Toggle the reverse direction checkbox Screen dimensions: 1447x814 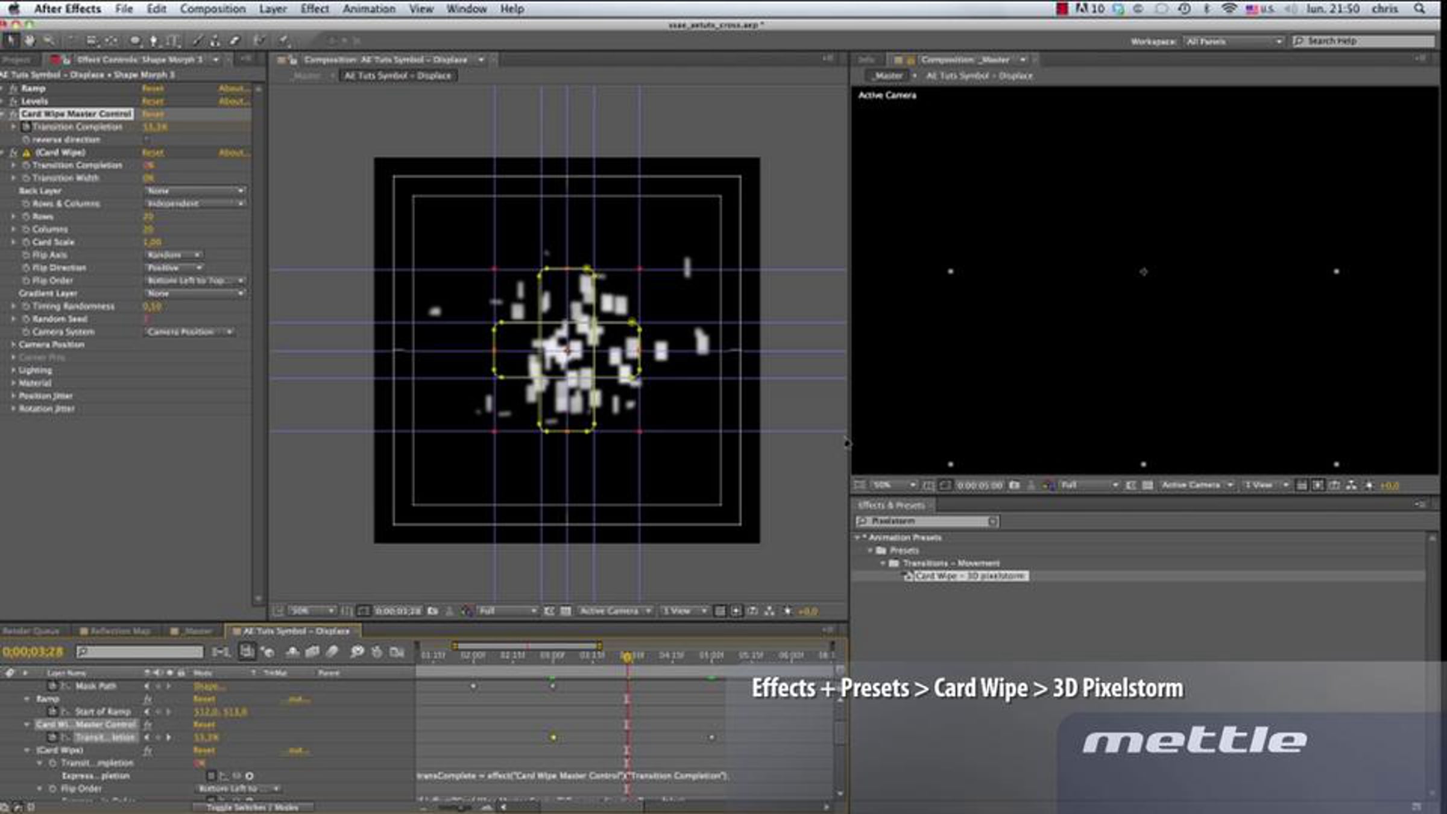147,140
